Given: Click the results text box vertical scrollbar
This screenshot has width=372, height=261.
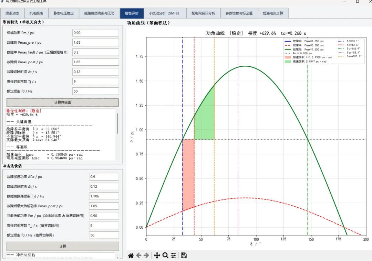Looking at the screenshot, I should tap(117, 123).
